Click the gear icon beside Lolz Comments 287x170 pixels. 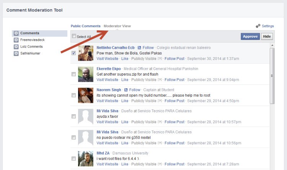pos(16,47)
